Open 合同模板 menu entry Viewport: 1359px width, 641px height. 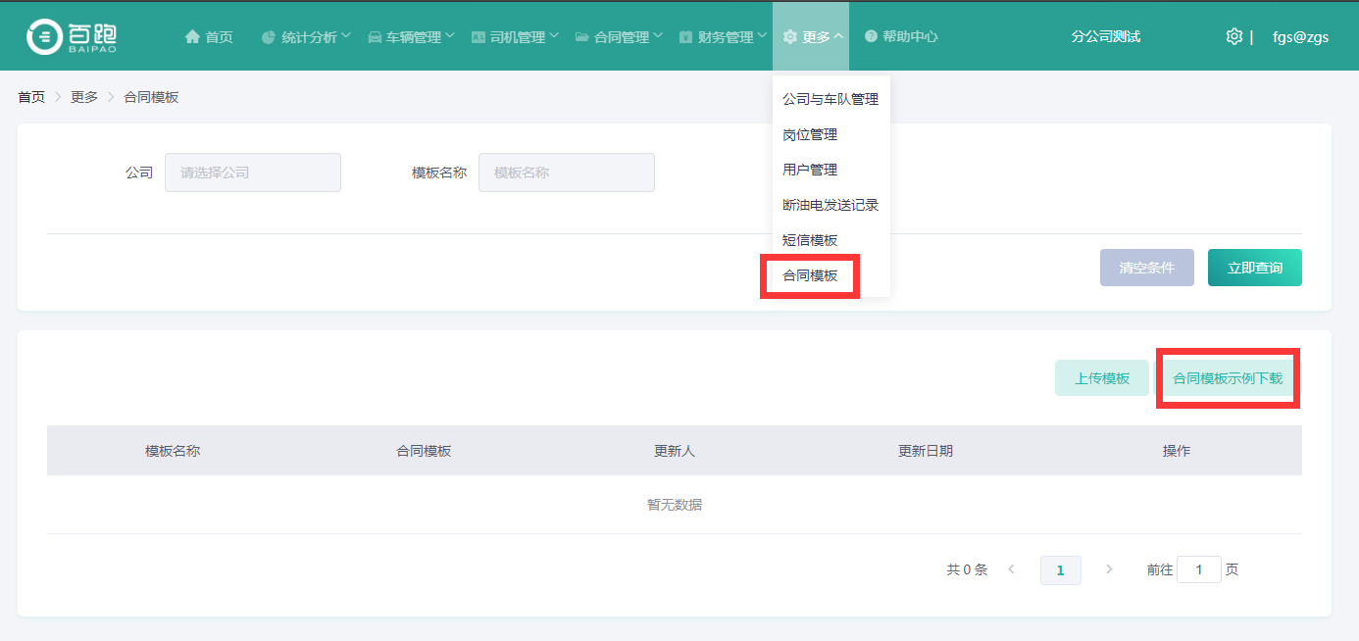pos(810,275)
